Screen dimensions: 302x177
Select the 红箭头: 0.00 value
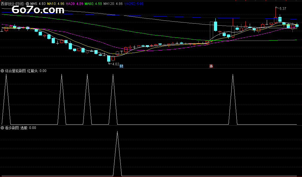tap(37, 71)
